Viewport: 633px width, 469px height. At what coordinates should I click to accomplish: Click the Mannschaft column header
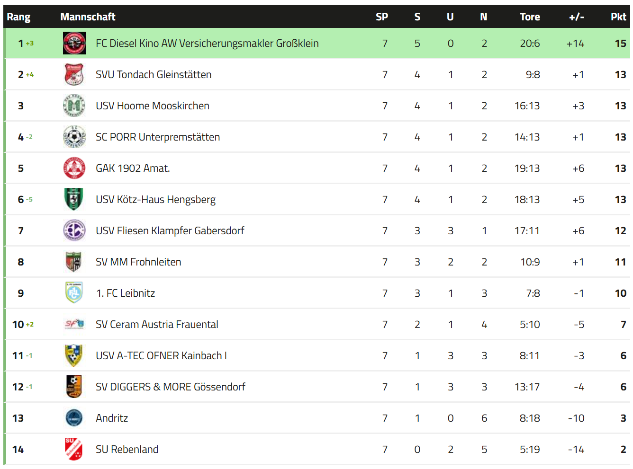tap(88, 17)
